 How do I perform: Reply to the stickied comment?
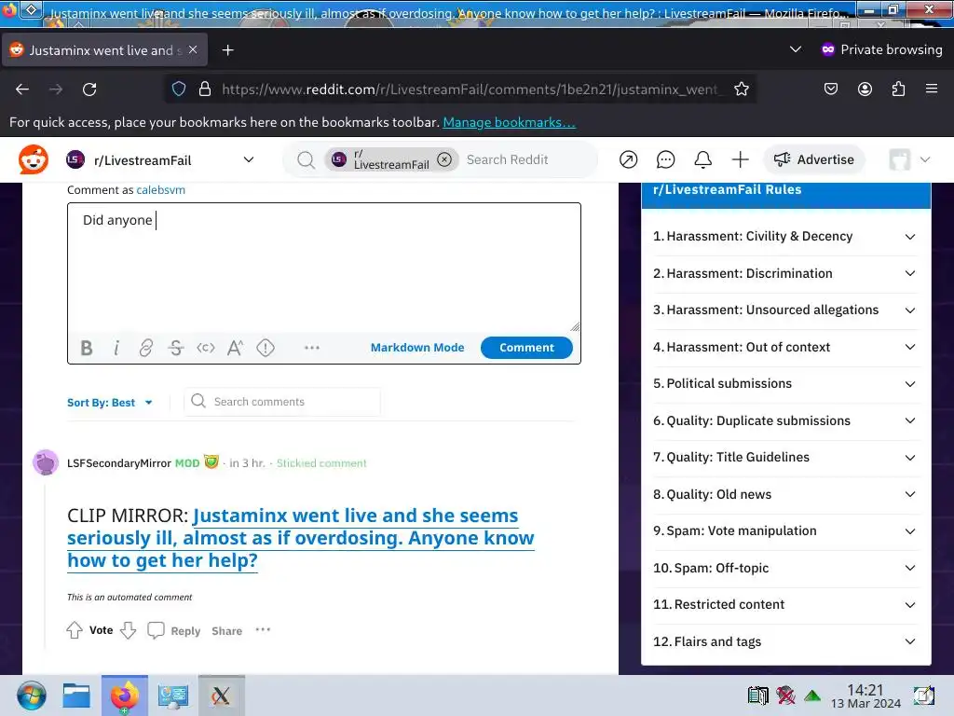tap(174, 631)
